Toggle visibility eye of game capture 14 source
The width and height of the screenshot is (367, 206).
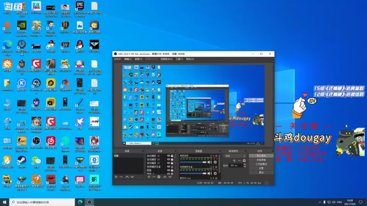pos(168,159)
